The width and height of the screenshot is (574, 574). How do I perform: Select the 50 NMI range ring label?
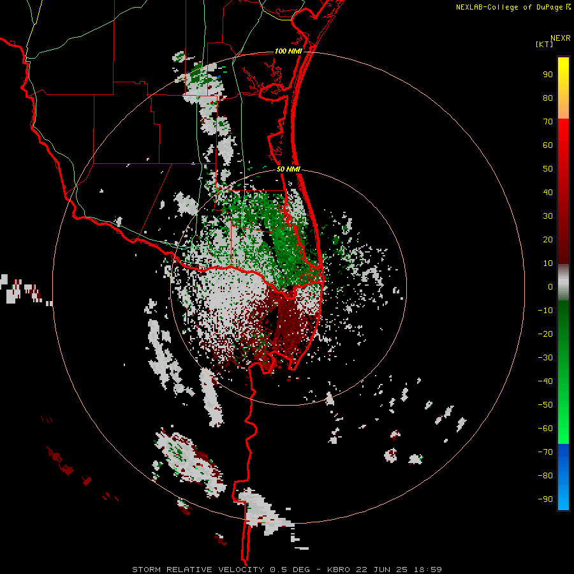pyautogui.click(x=288, y=169)
